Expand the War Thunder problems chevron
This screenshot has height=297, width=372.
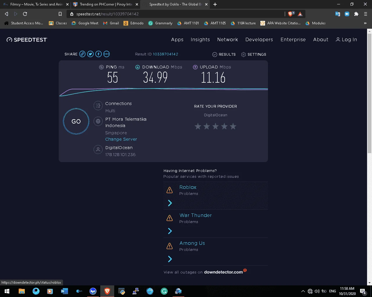[170, 231]
